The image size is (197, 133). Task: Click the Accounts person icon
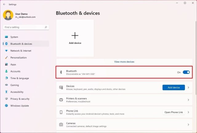click(x=6, y=71)
